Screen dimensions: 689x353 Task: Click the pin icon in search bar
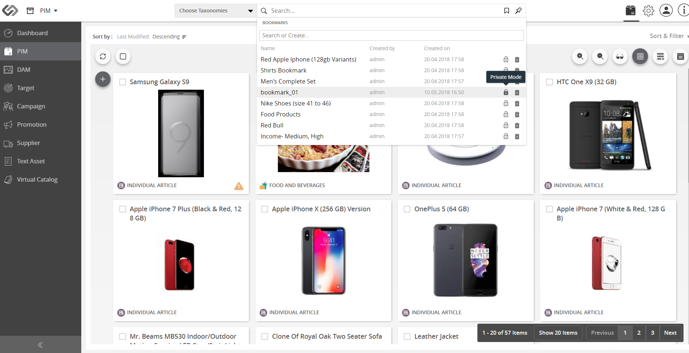[x=518, y=11]
